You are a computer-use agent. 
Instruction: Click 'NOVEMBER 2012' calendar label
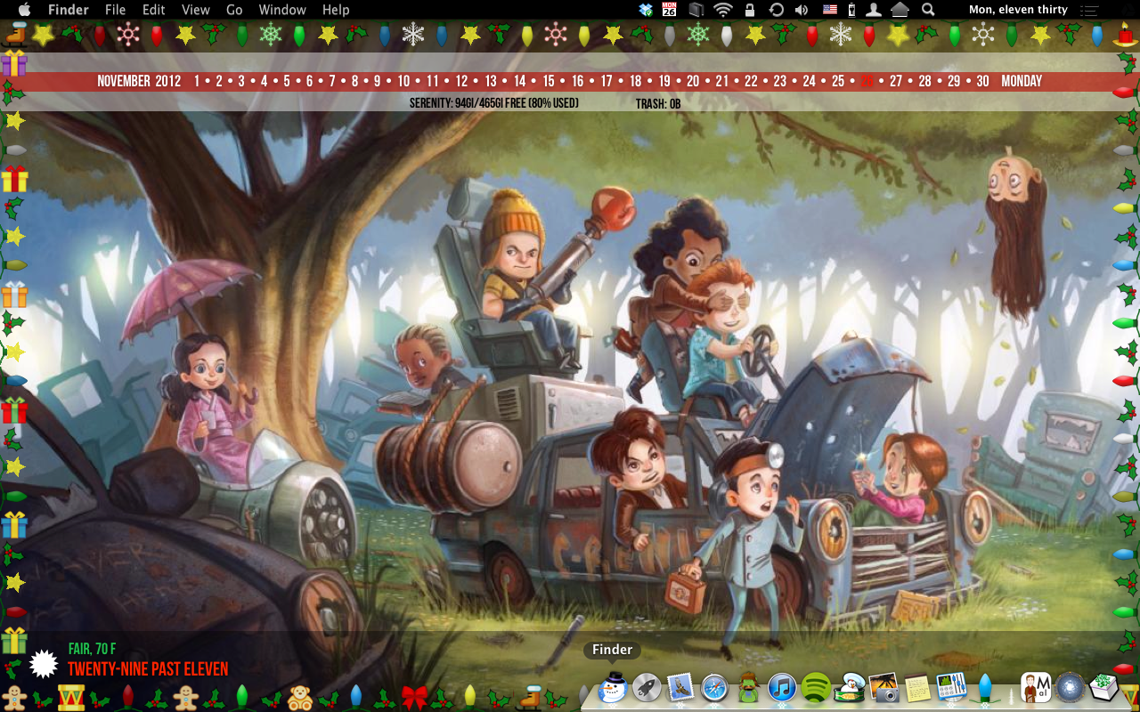pyautogui.click(x=139, y=81)
